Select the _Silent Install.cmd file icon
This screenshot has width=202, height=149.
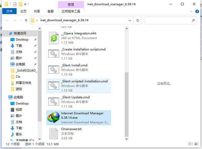pyautogui.click(x=54, y=70)
